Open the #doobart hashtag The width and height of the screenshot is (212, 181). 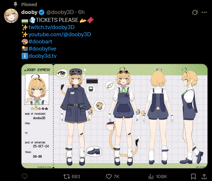click(40, 42)
